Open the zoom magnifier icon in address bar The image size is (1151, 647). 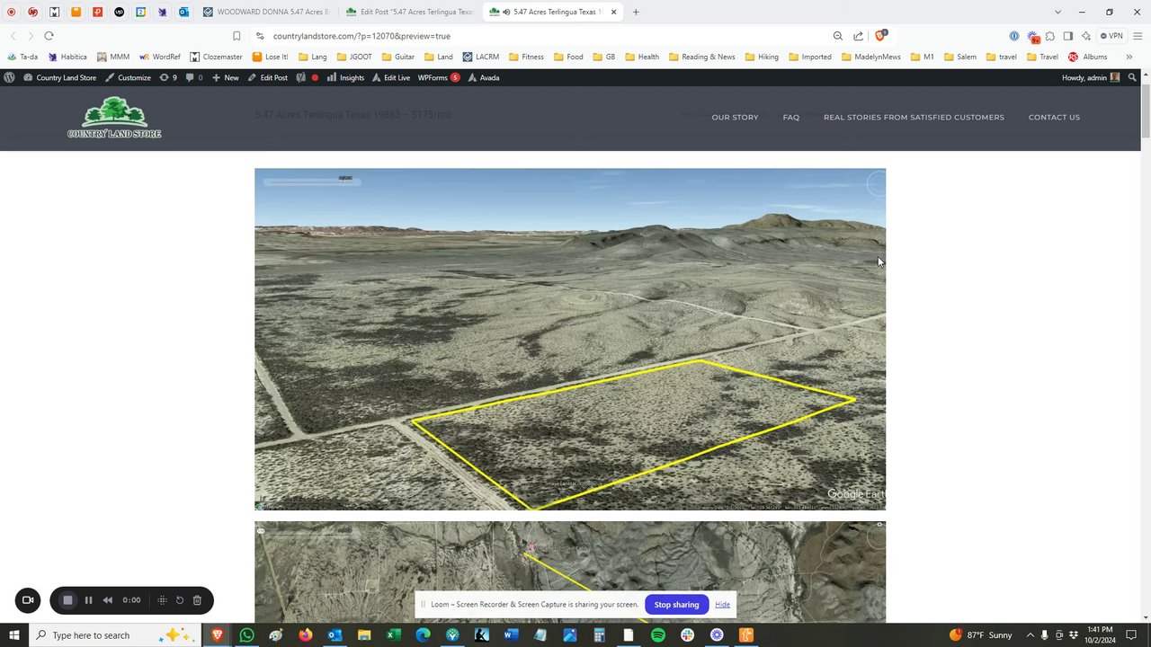[x=837, y=36]
